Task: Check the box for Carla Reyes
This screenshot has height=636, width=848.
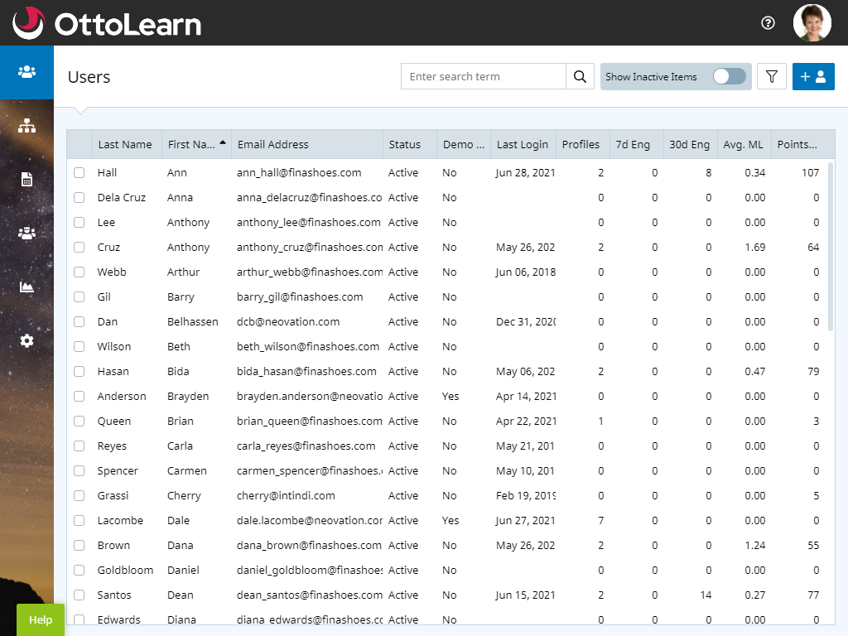Action: 79,446
